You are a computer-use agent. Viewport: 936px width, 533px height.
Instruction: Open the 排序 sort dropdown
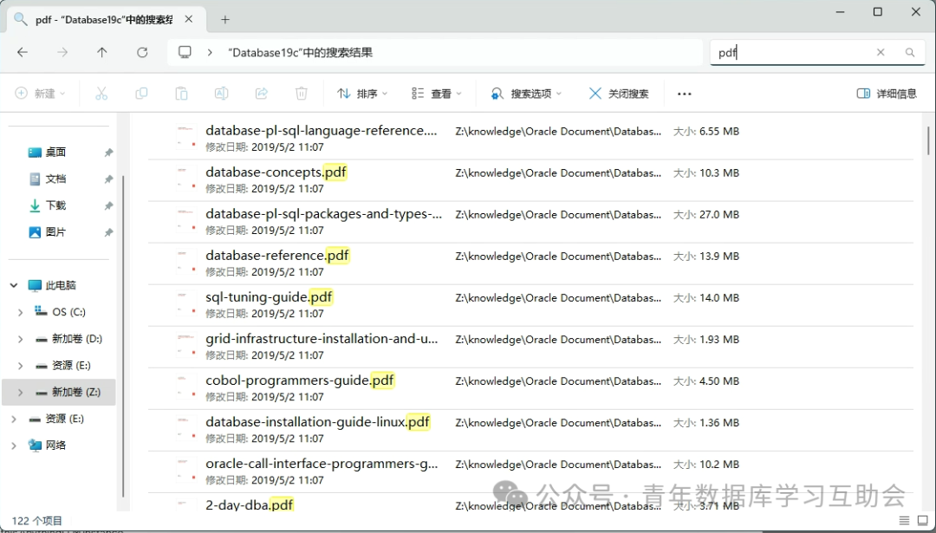362,93
